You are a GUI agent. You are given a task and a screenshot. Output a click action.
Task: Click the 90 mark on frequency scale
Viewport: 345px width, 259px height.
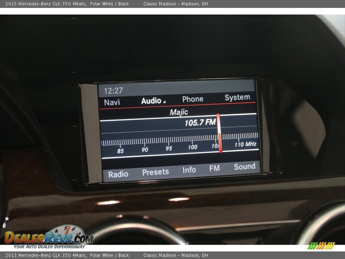pos(145,150)
